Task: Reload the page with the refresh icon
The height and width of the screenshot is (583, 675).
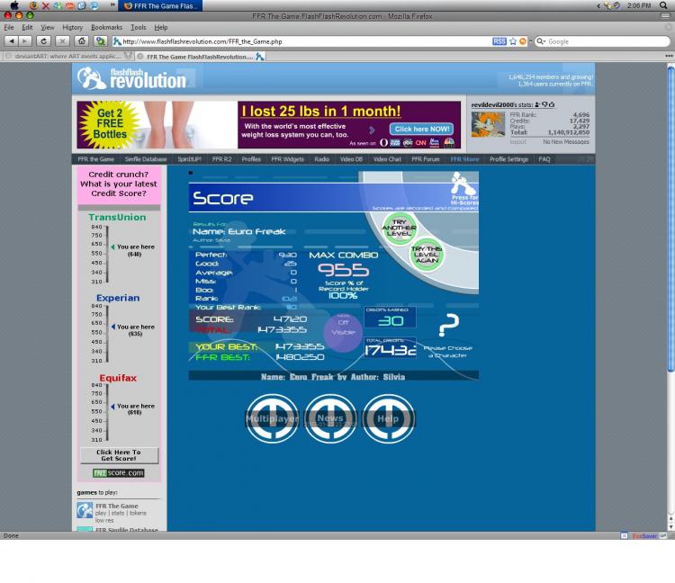Action: (43, 41)
